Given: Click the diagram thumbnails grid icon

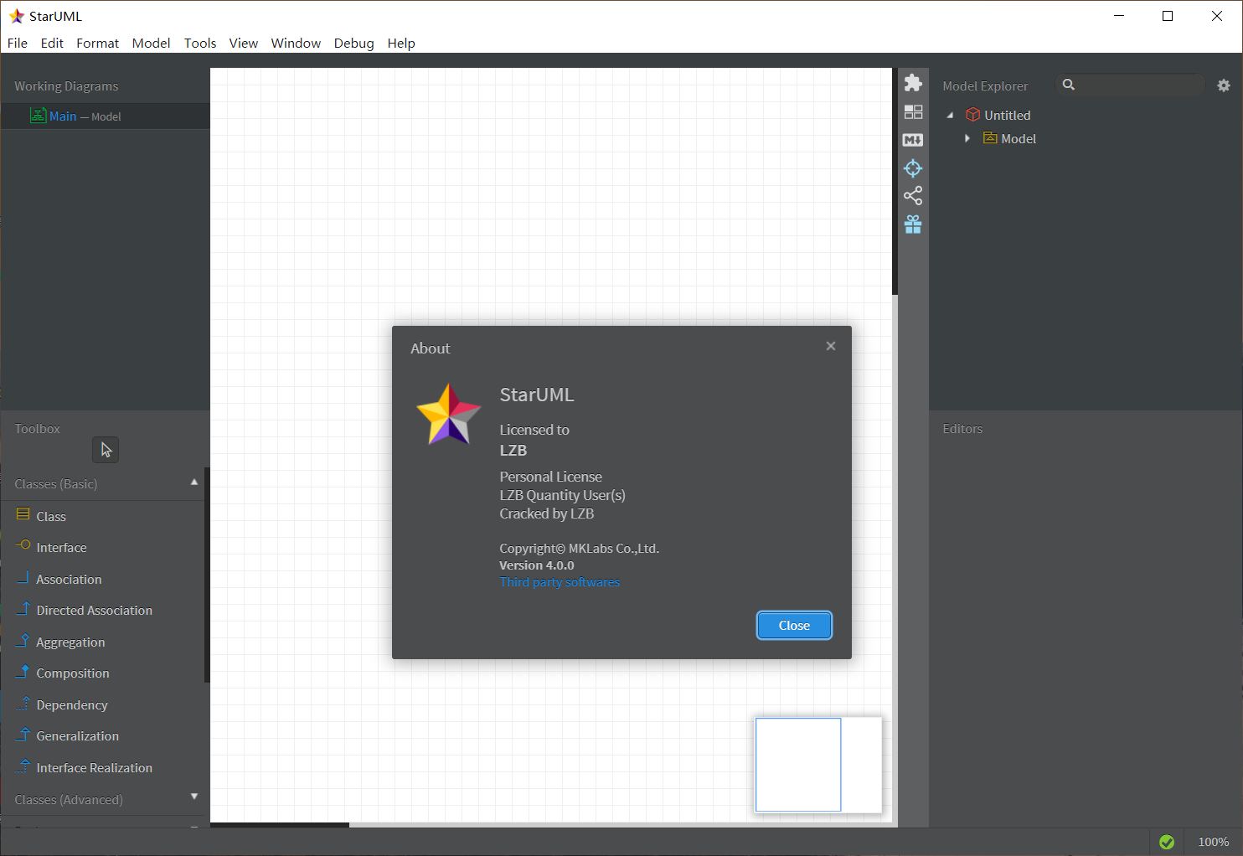Looking at the screenshot, I should pyautogui.click(x=913, y=111).
